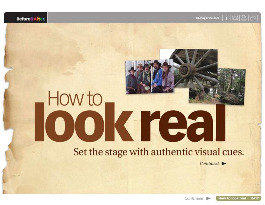Click the gray Continued link at bottom
This screenshot has width=265, height=205.
coord(194,198)
